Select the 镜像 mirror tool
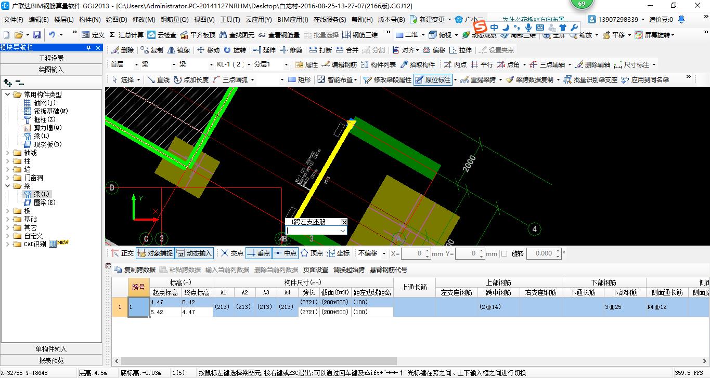The image size is (710, 378). click(179, 50)
